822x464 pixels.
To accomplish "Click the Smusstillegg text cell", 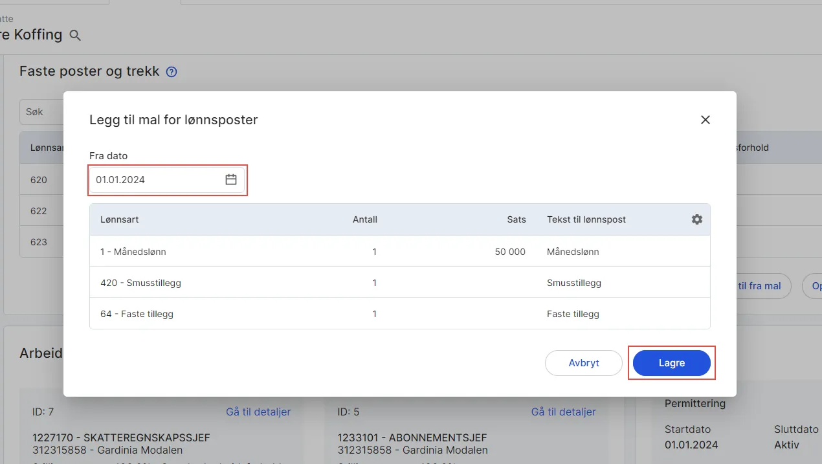I will [574, 283].
